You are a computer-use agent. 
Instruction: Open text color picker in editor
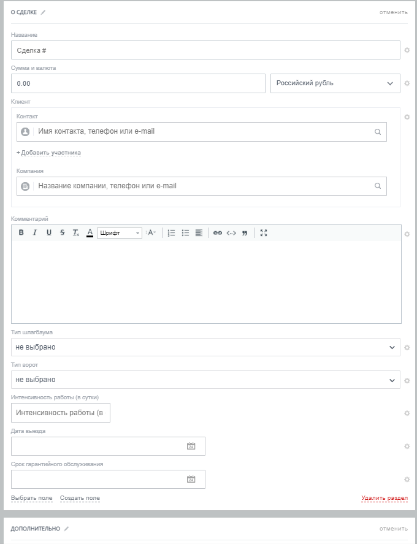(x=90, y=233)
